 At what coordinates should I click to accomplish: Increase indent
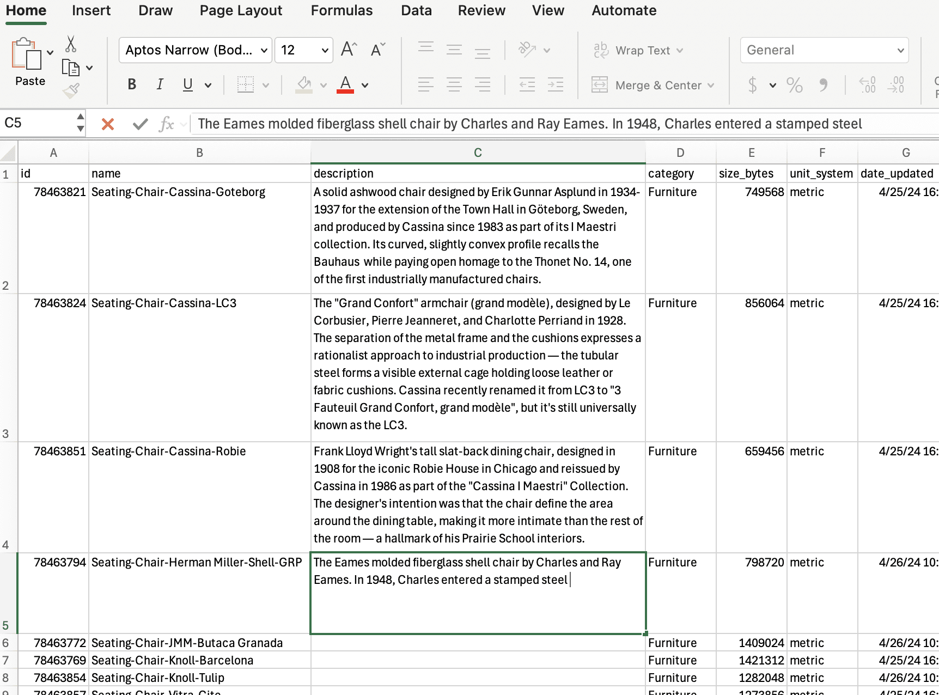coord(556,84)
